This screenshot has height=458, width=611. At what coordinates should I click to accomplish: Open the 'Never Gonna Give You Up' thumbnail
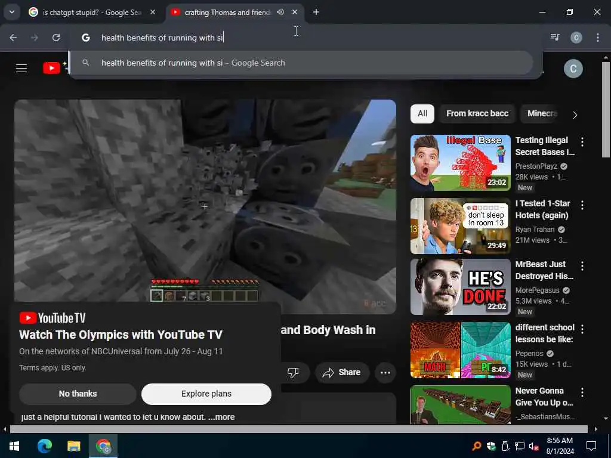[460, 405]
